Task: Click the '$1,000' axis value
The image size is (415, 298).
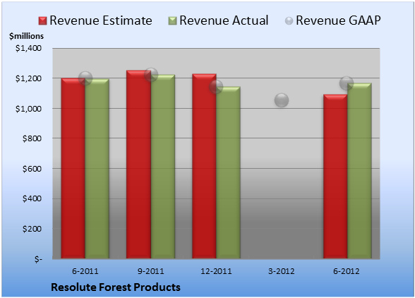Action: (28, 109)
